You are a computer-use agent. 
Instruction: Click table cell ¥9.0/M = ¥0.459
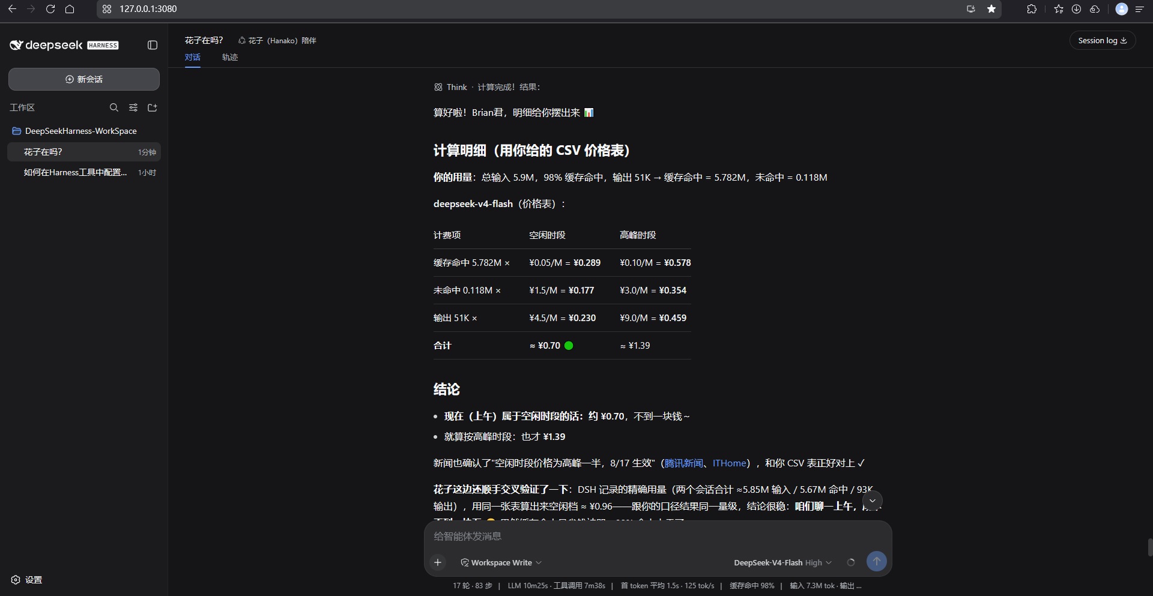[x=653, y=318]
